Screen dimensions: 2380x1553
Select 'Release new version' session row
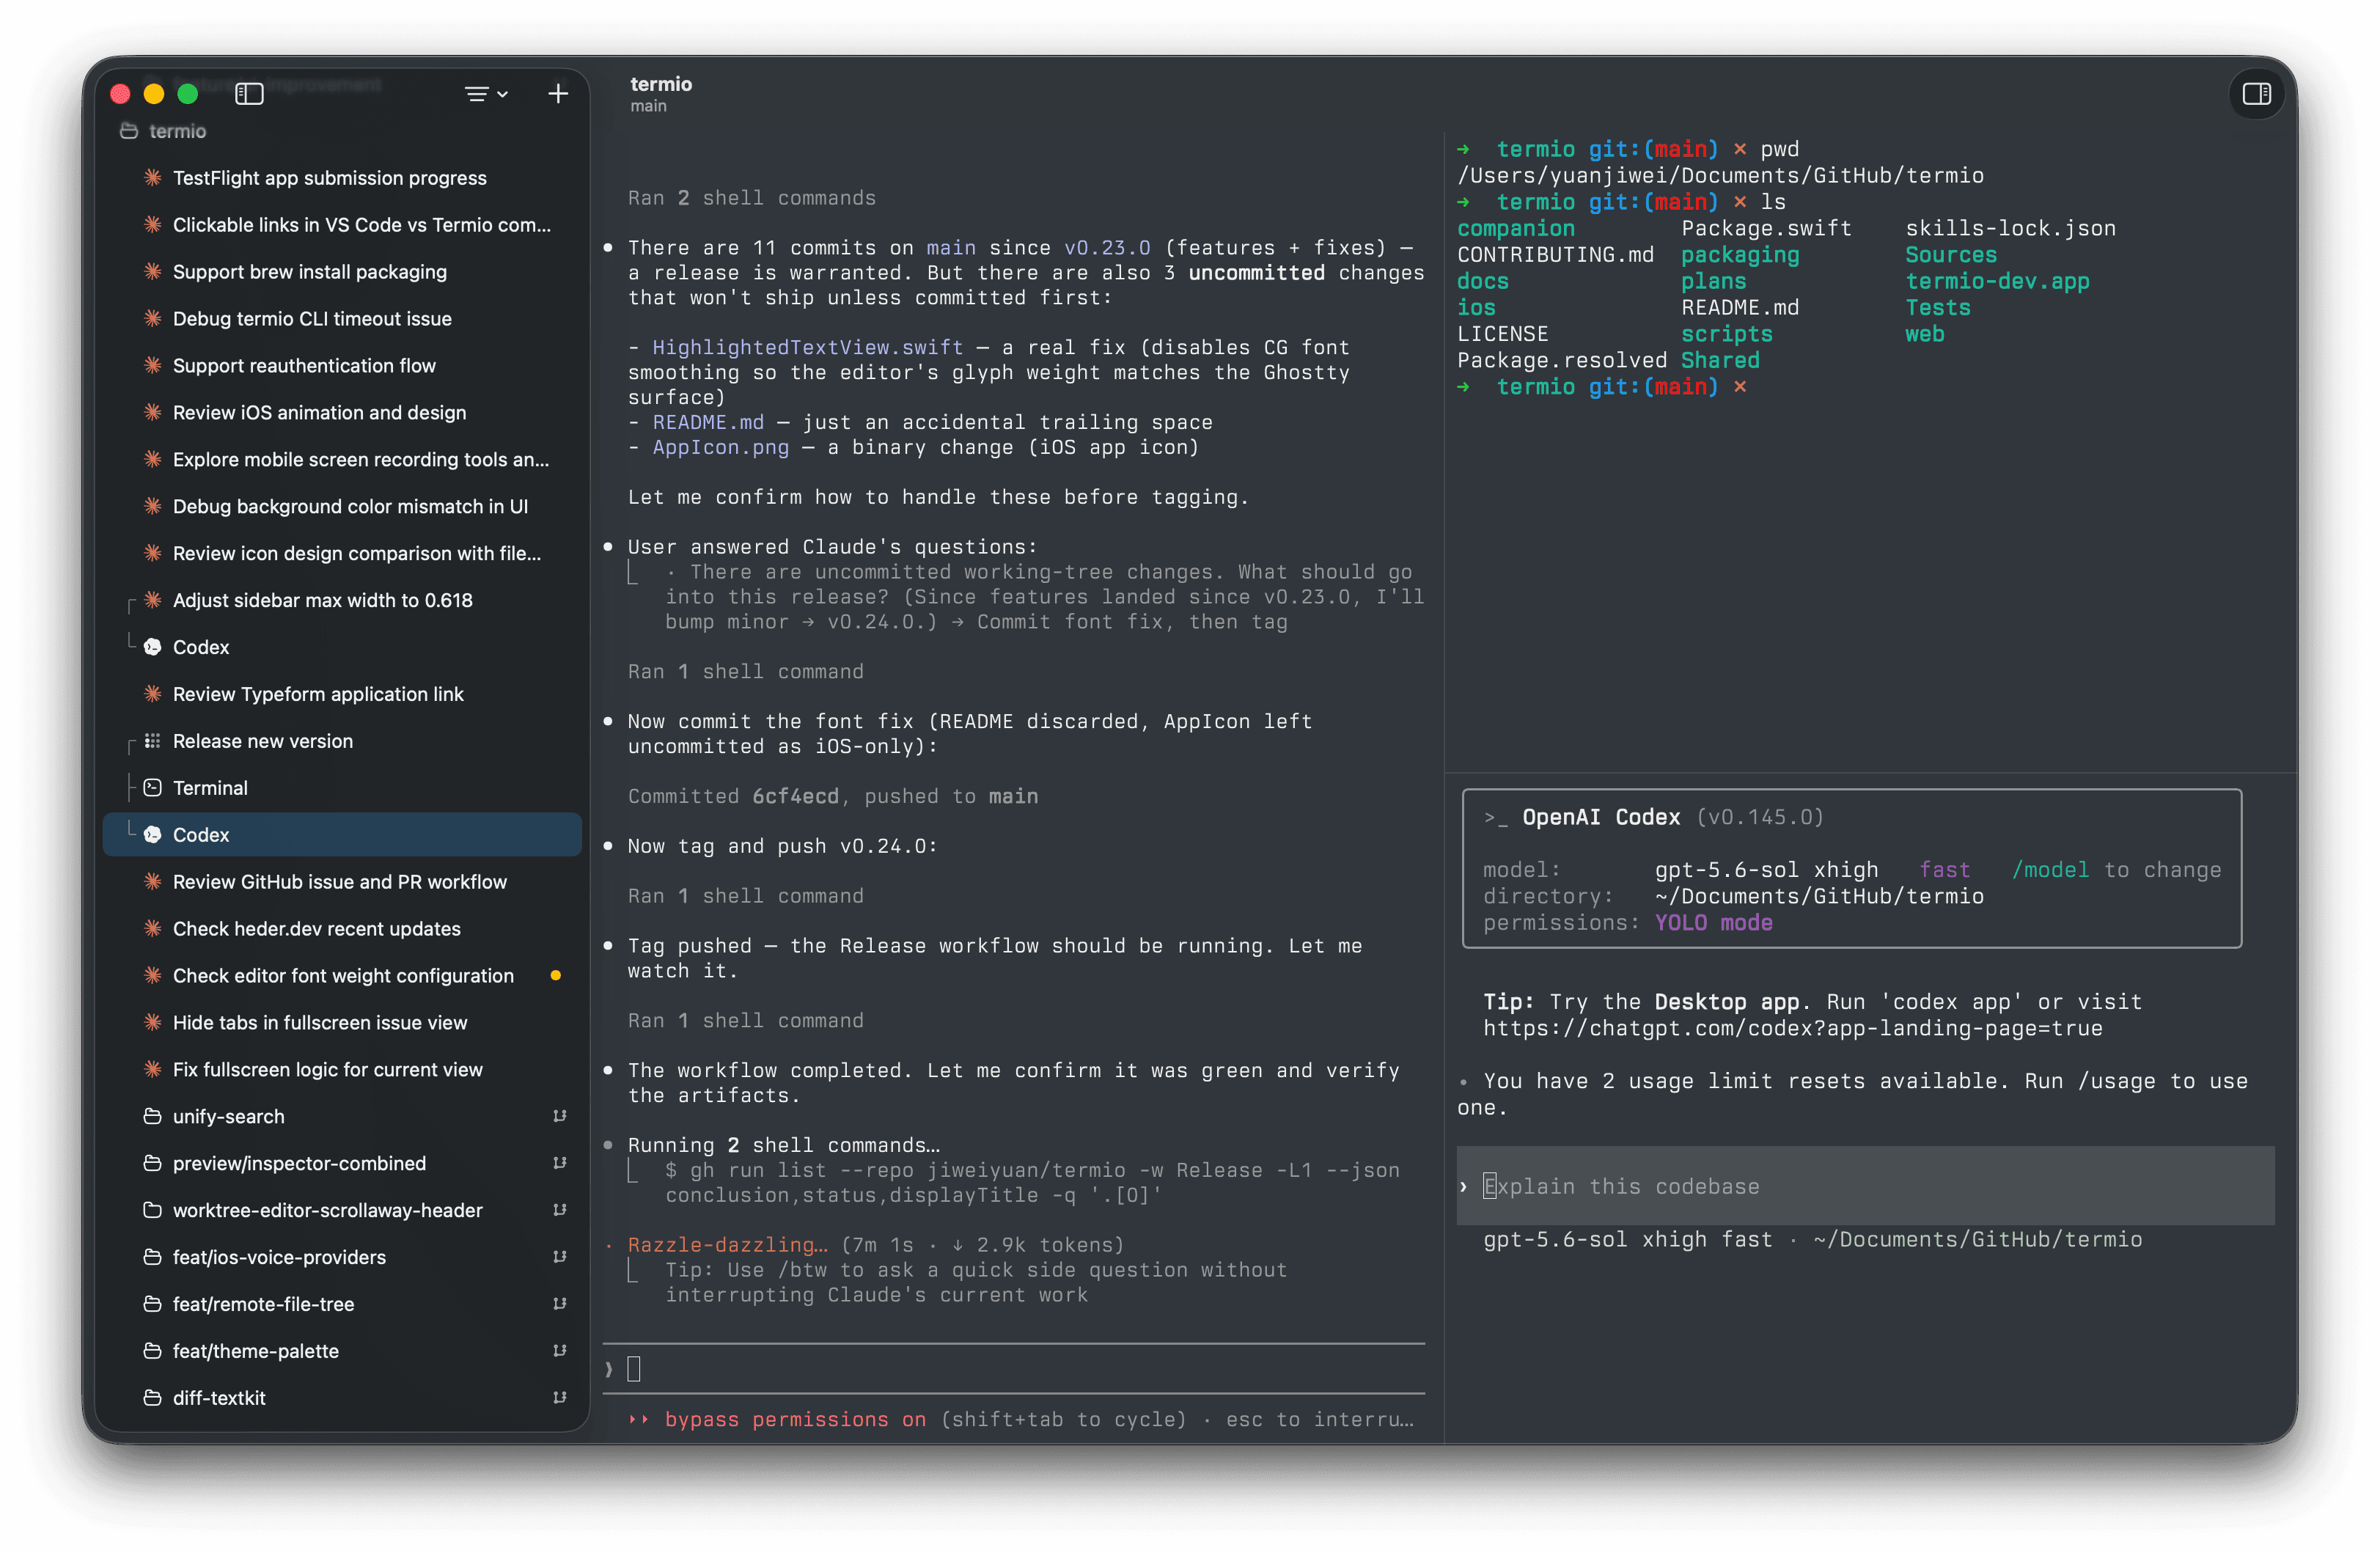tap(342, 741)
